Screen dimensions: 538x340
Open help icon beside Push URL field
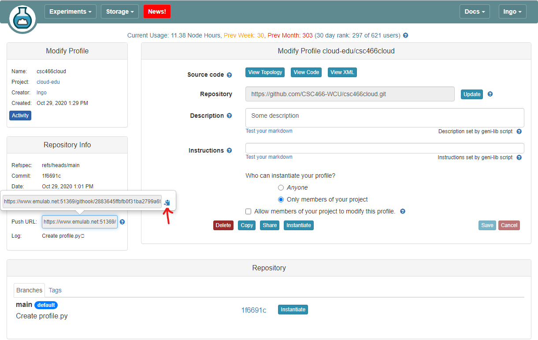[122, 222]
